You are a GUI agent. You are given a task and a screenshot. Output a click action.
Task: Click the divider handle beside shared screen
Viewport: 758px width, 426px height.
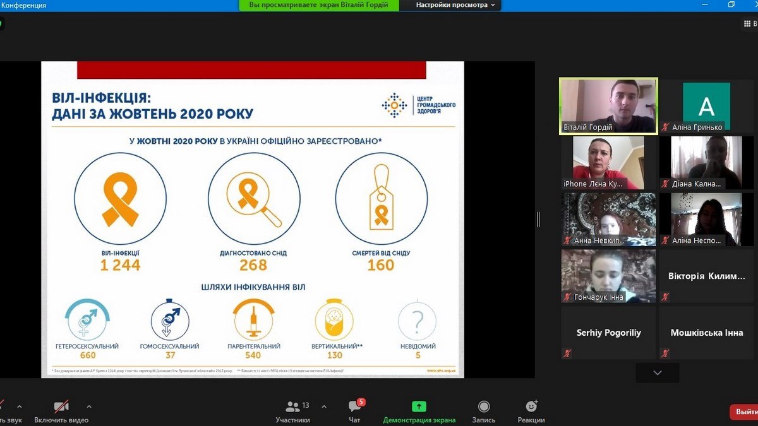pos(538,219)
